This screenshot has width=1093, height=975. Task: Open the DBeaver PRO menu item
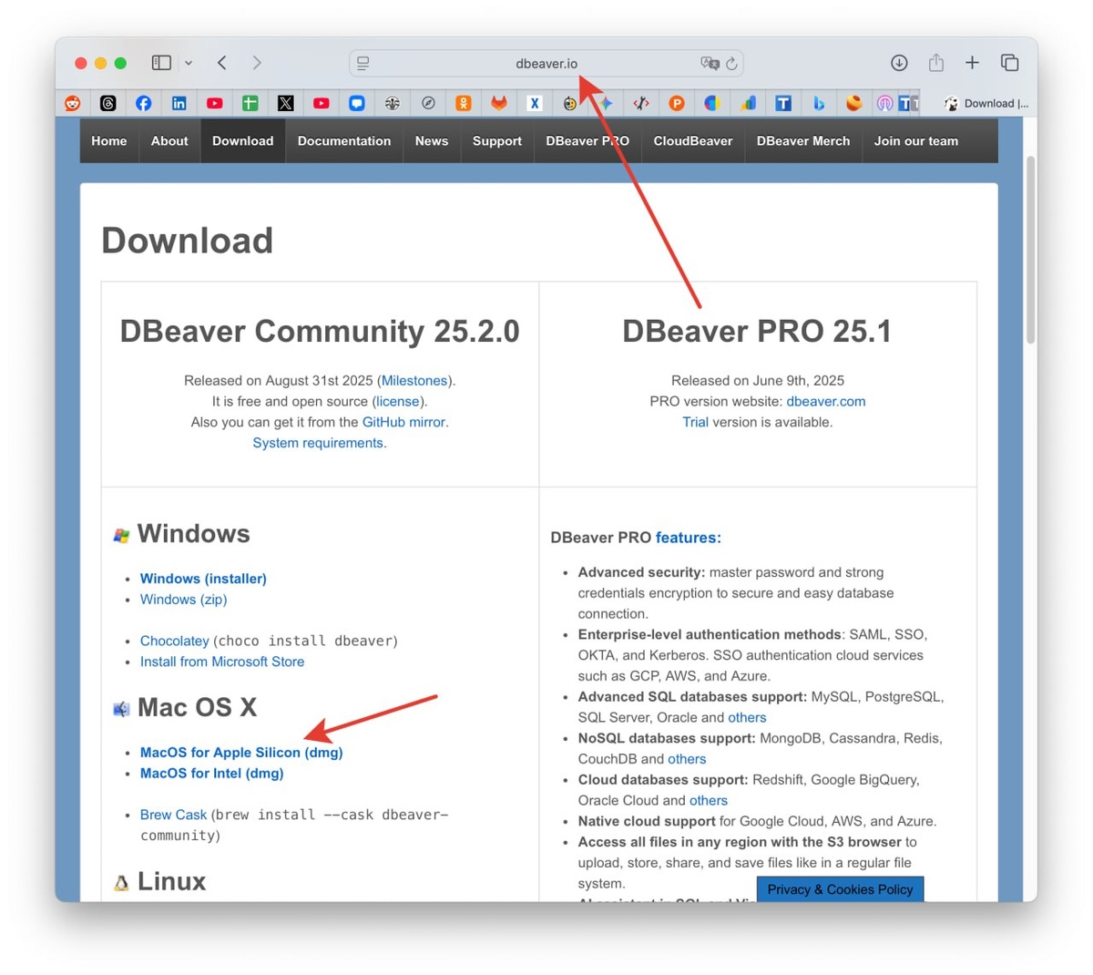(x=587, y=141)
